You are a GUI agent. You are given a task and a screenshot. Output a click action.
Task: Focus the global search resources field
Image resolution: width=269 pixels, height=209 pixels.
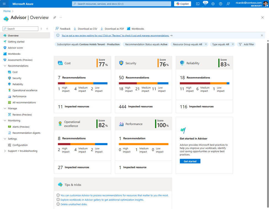[121, 4]
